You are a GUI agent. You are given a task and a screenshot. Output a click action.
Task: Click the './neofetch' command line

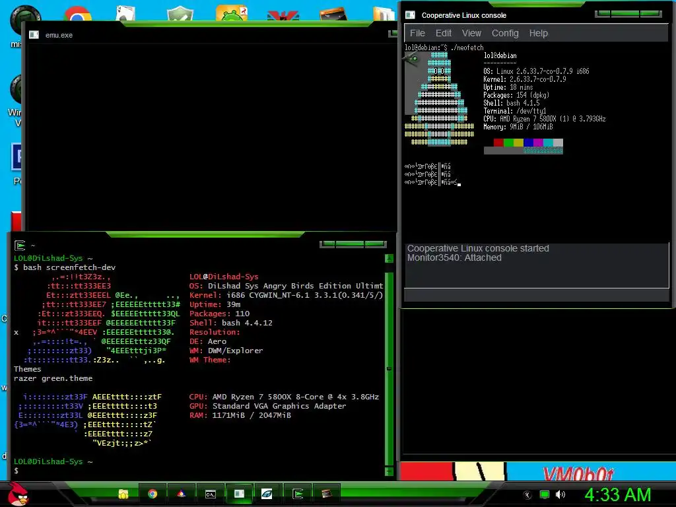(444, 48)
